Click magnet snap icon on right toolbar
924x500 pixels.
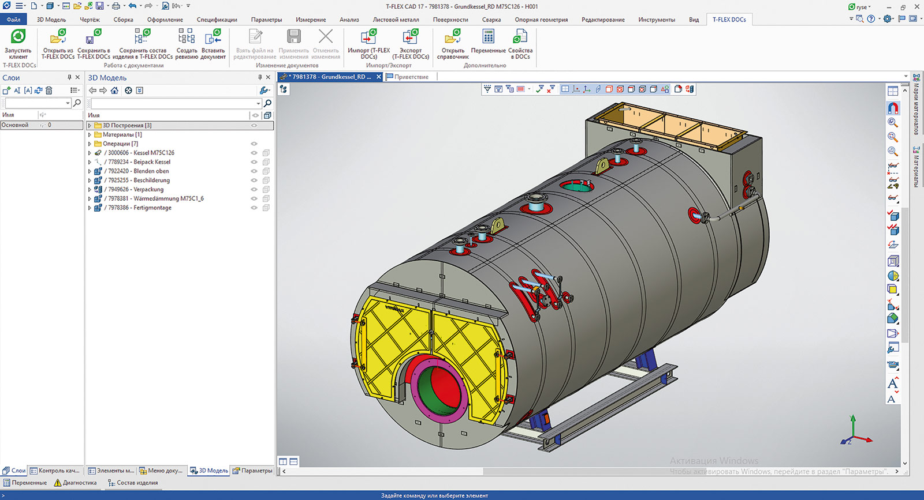[893, 108]
